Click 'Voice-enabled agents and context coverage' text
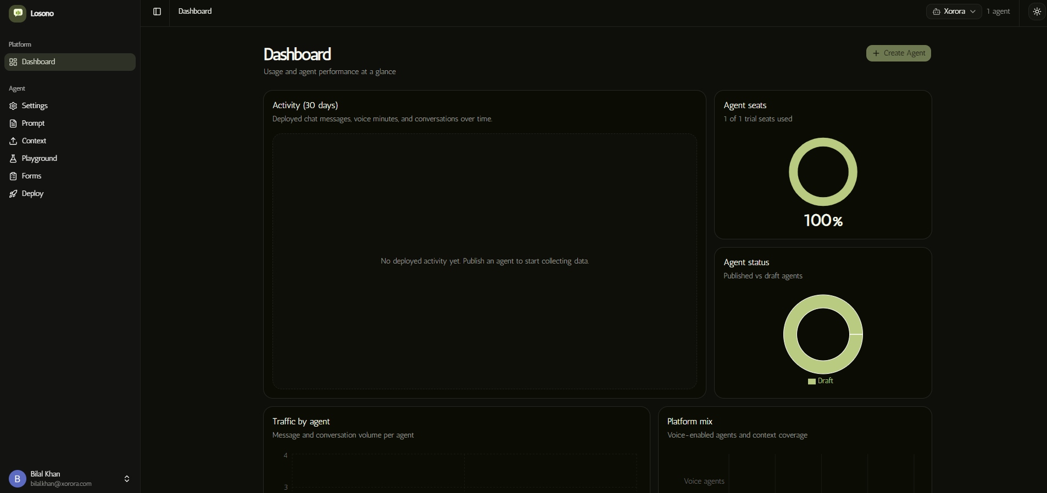Viewport: 1047px width, 493px height. [737, 435]
